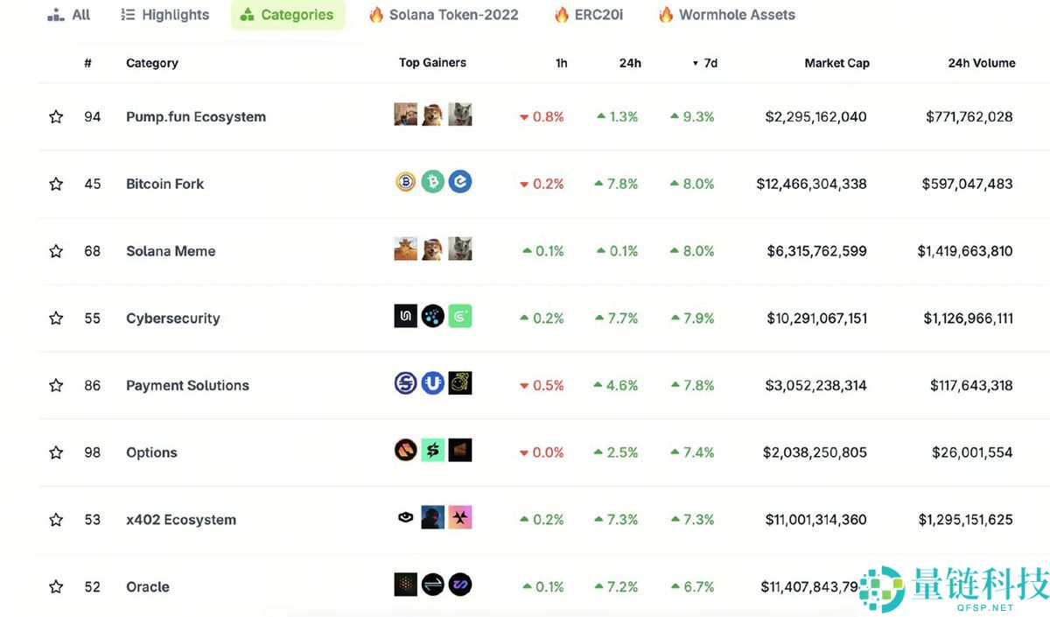Open the Cybersecurity category page
The height and width of the screenshot is (617, 1050).
click(x=173, y=319)
